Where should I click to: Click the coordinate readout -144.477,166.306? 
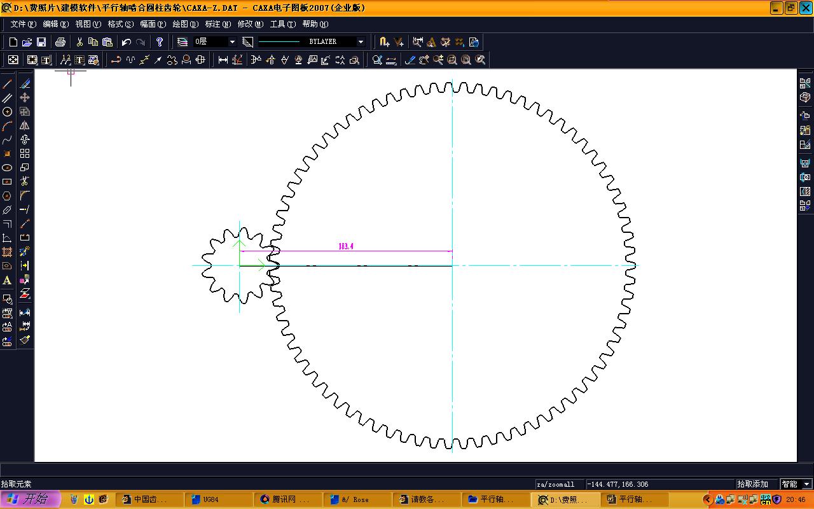click(660, 484)
